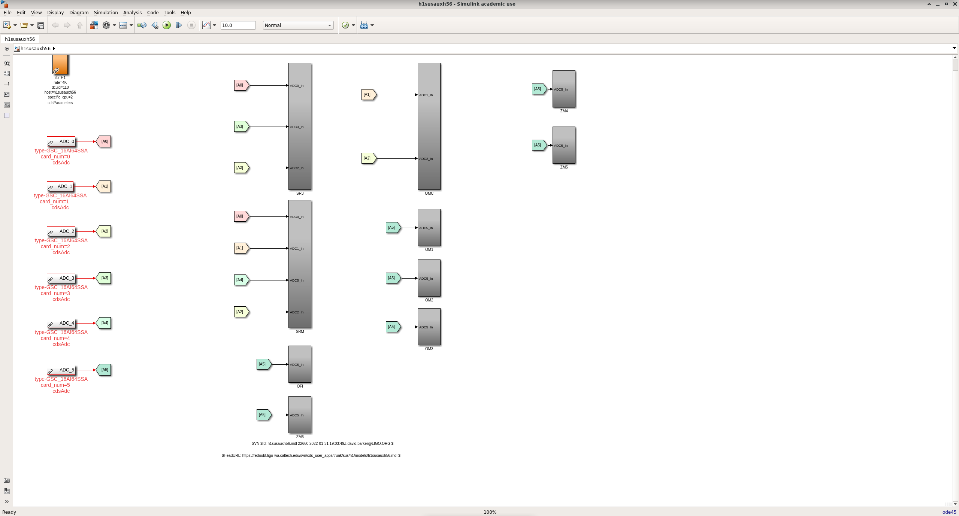Select the SRM subsystem block
Screen dimensions: 959x516
[x=300, y=264]
